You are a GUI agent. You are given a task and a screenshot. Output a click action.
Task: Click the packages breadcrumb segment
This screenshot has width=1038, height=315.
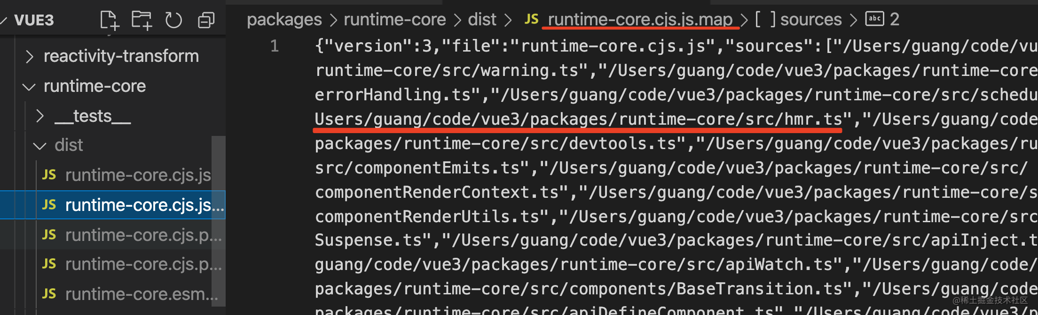tap(284, 19)
